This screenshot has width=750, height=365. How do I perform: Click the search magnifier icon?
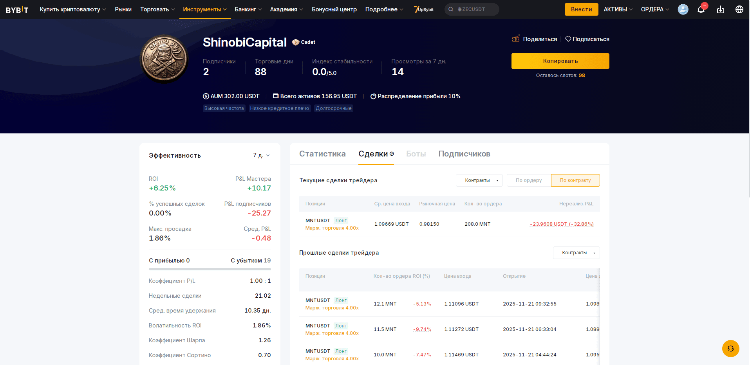tap(451, 9)
